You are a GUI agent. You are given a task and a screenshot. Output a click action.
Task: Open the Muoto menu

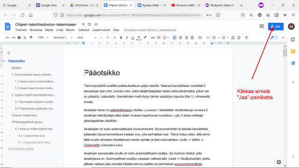(71, 30)
